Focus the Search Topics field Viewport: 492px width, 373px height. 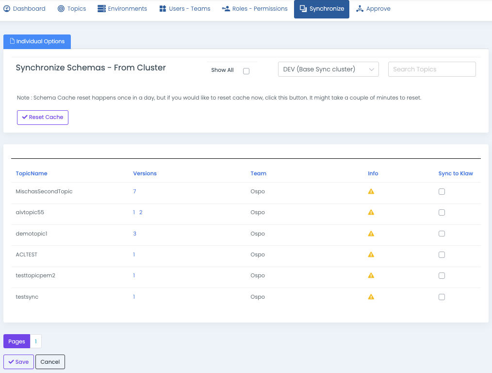(432, 69)
